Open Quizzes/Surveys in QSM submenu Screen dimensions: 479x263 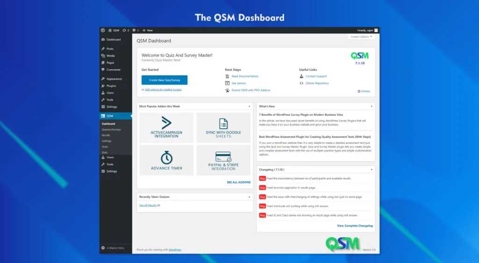(111, 129)
